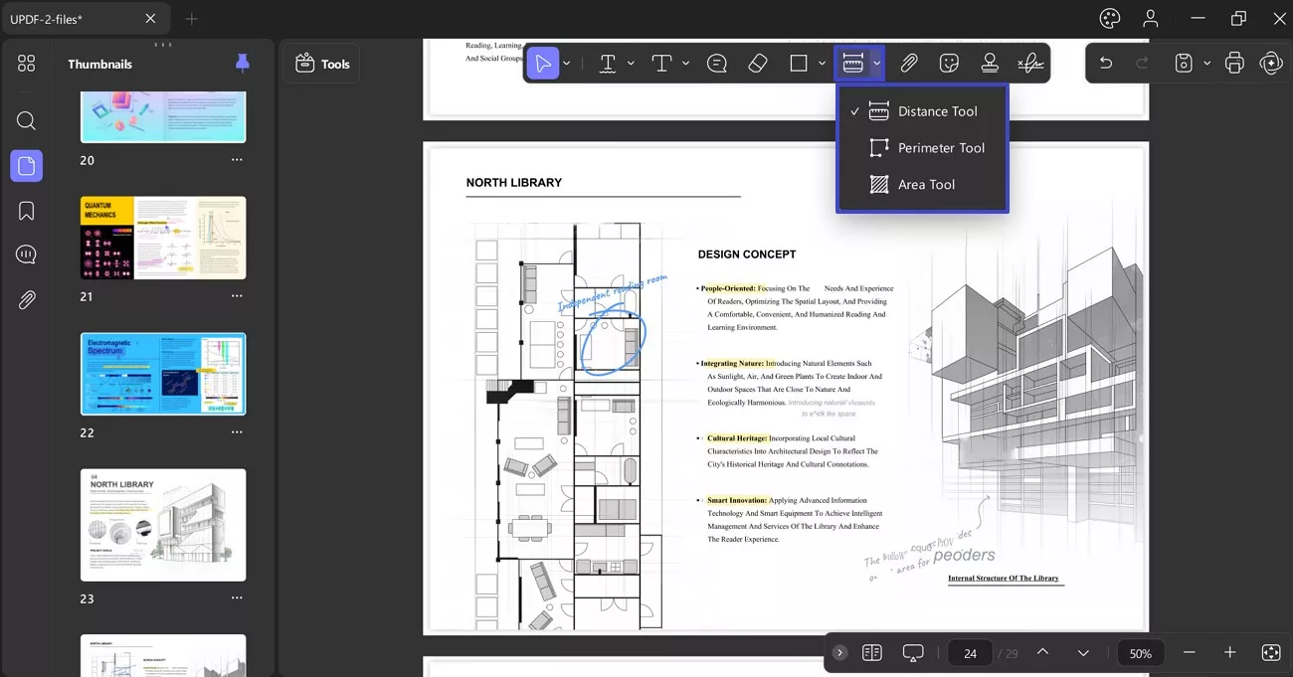The image size is (1293, 677).
Task: Open the thumbnails panel icon
Action: (27, 166)
